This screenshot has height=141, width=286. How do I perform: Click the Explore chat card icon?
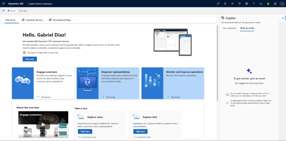click(x=136, y=116)
